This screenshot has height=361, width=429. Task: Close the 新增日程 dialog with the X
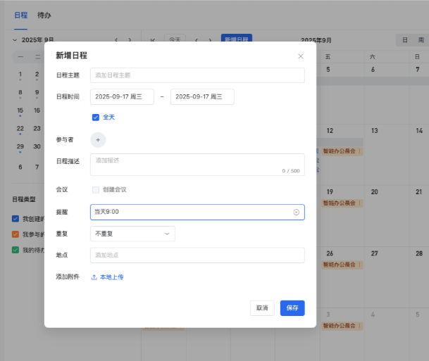tap(301, 56)
